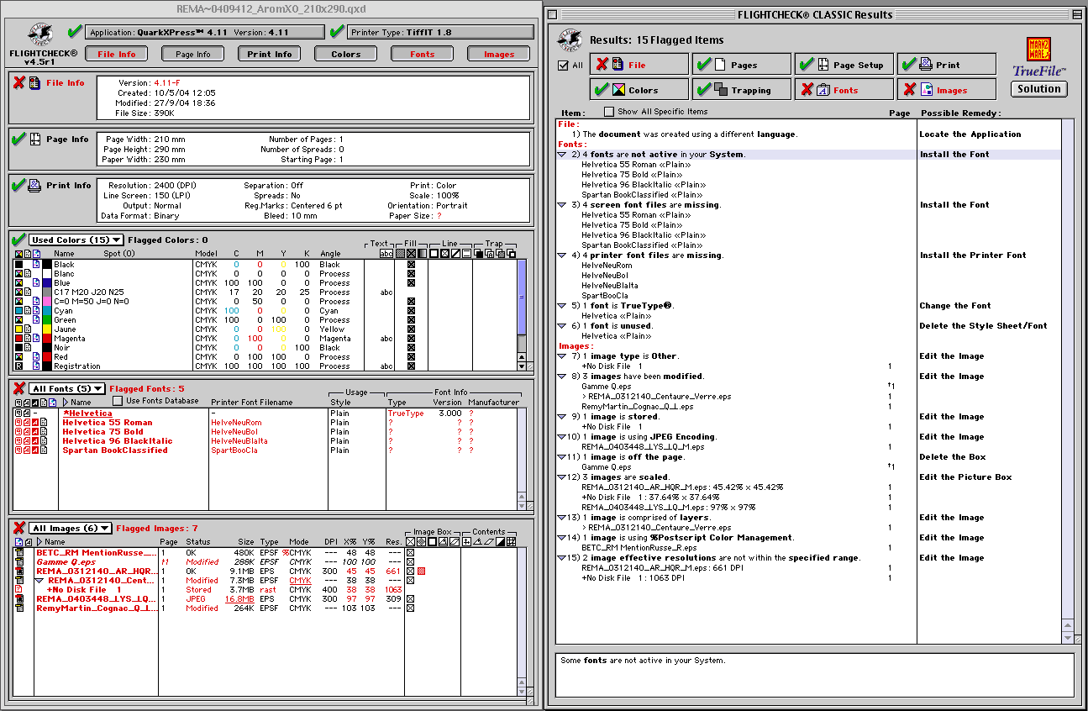Click the File Info document icon beside red X

pyautogui.click(x=34, y=83)
